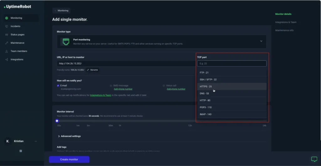Image resolution: width=321 pixels, height=166 pixels.
Task: Click the Create monitor button
Action: [x=69, y=159]
